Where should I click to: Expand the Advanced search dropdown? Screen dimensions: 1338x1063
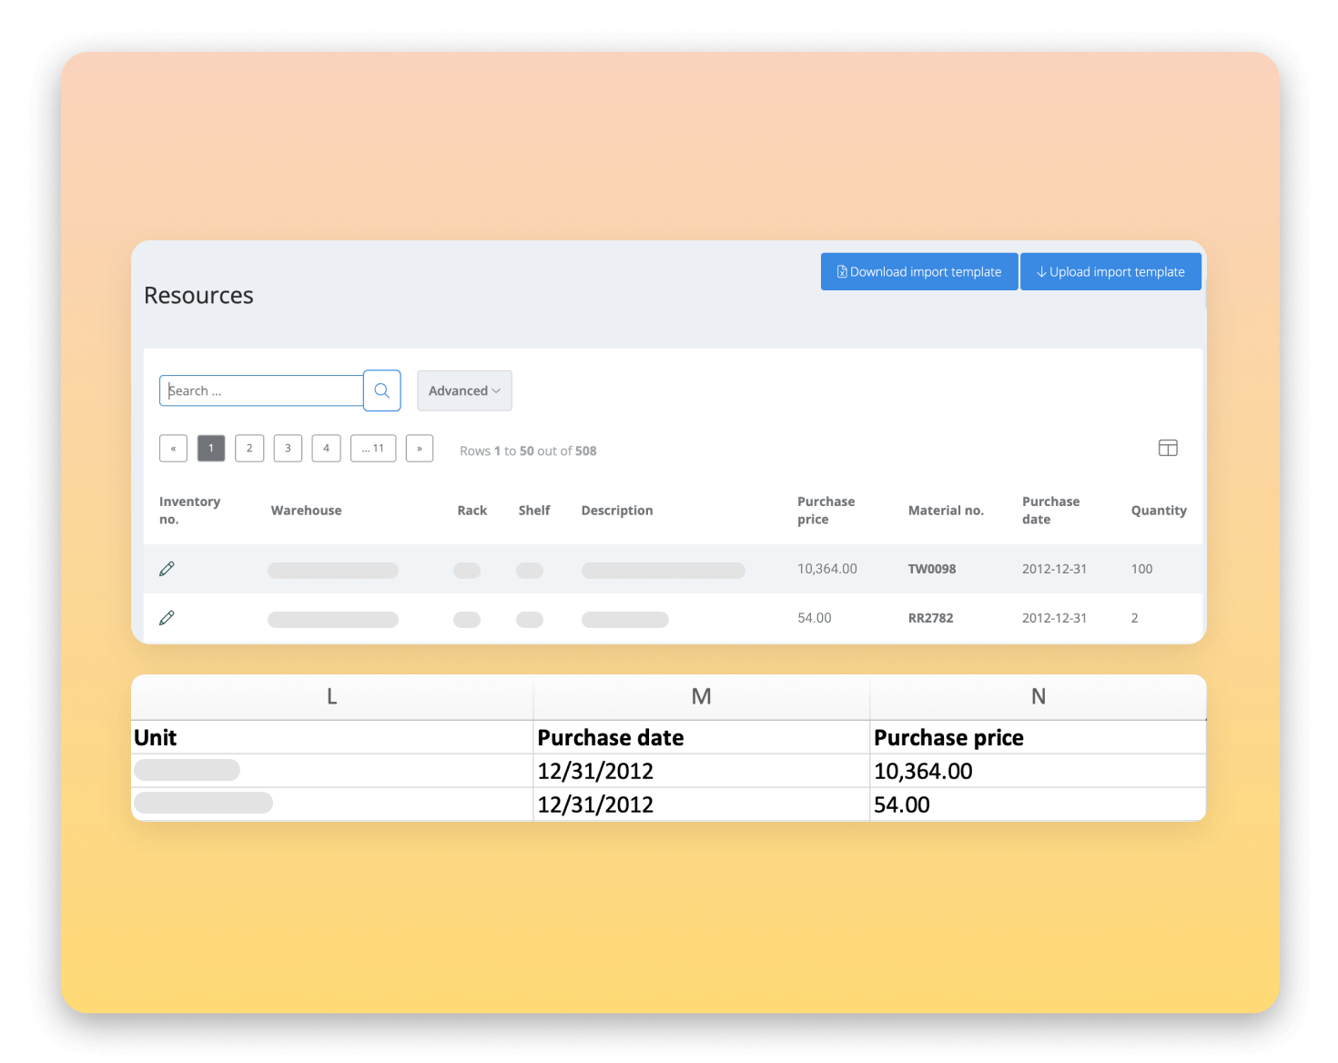coord(464,390)
